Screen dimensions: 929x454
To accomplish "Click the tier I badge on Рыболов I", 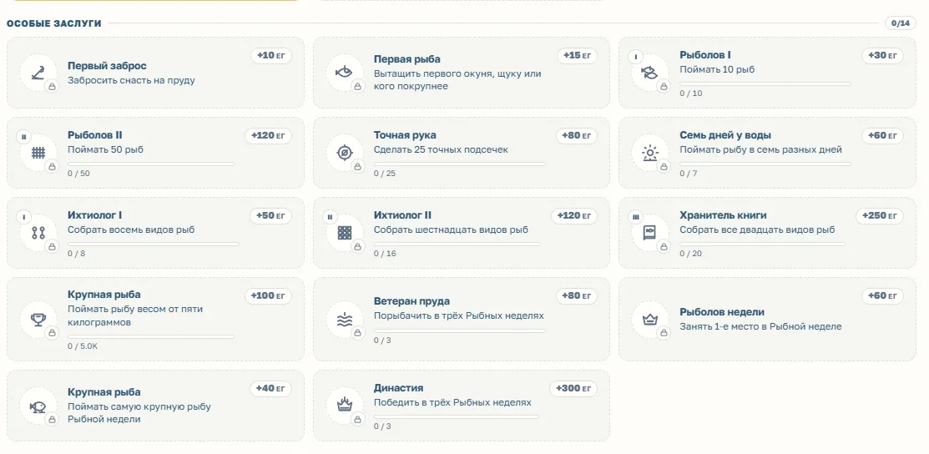I will coord(636,58).
